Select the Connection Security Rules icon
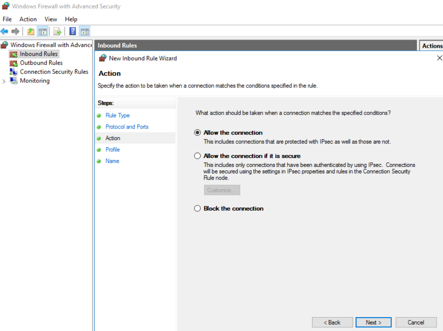443x331 pixels. [14, 72]
